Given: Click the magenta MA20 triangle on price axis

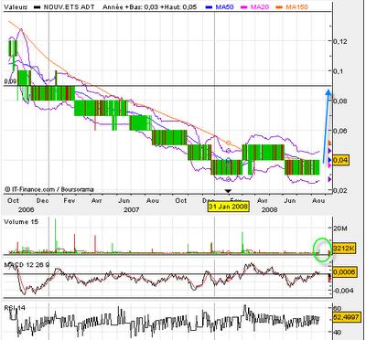Looking at the screenshot, I should [329, 165].
